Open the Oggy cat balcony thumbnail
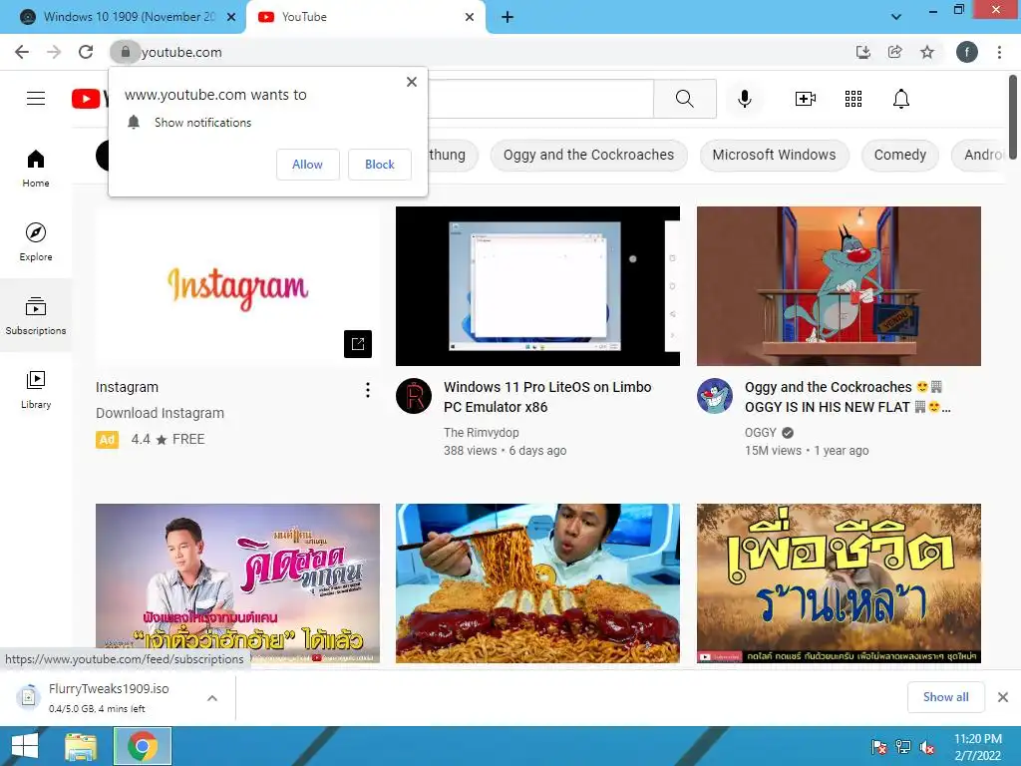The height and width of the screenshot is (766, 1021). point(839,286)
